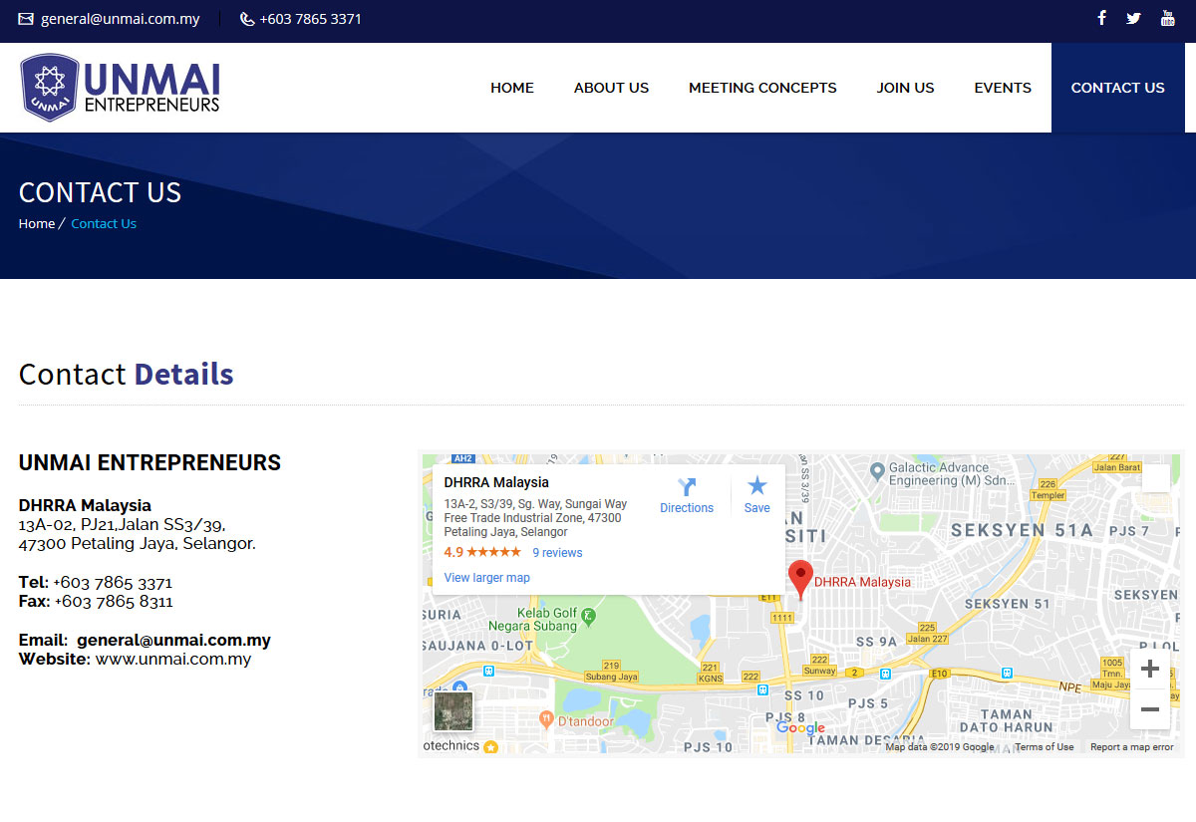Click the red DHRRA Malaysia map pin
The height and width of the screenshot is (822, 1196).
799,578
